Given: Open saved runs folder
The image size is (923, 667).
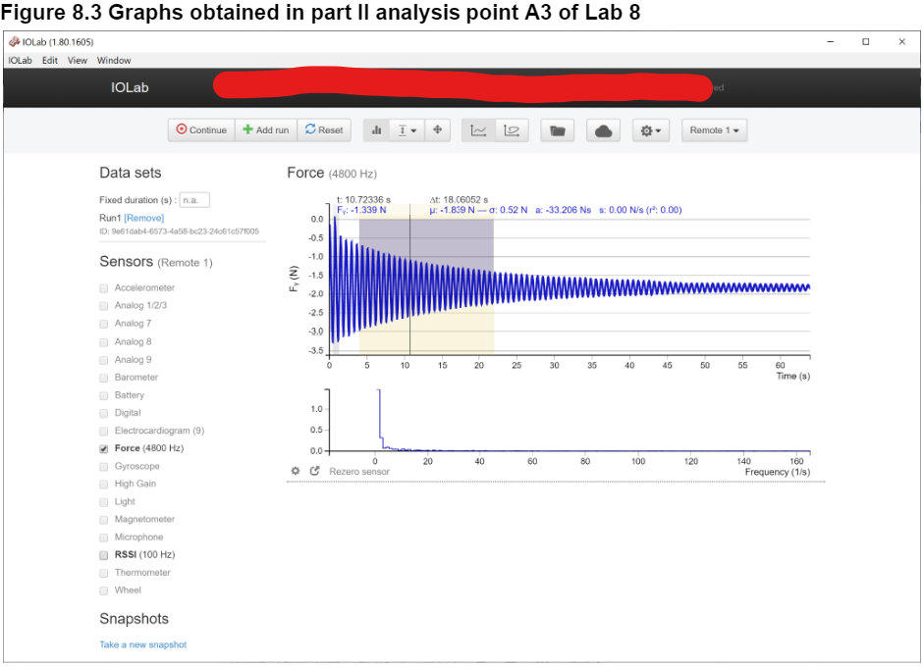Looking at the screenshot, I should [x=557, y=129].
